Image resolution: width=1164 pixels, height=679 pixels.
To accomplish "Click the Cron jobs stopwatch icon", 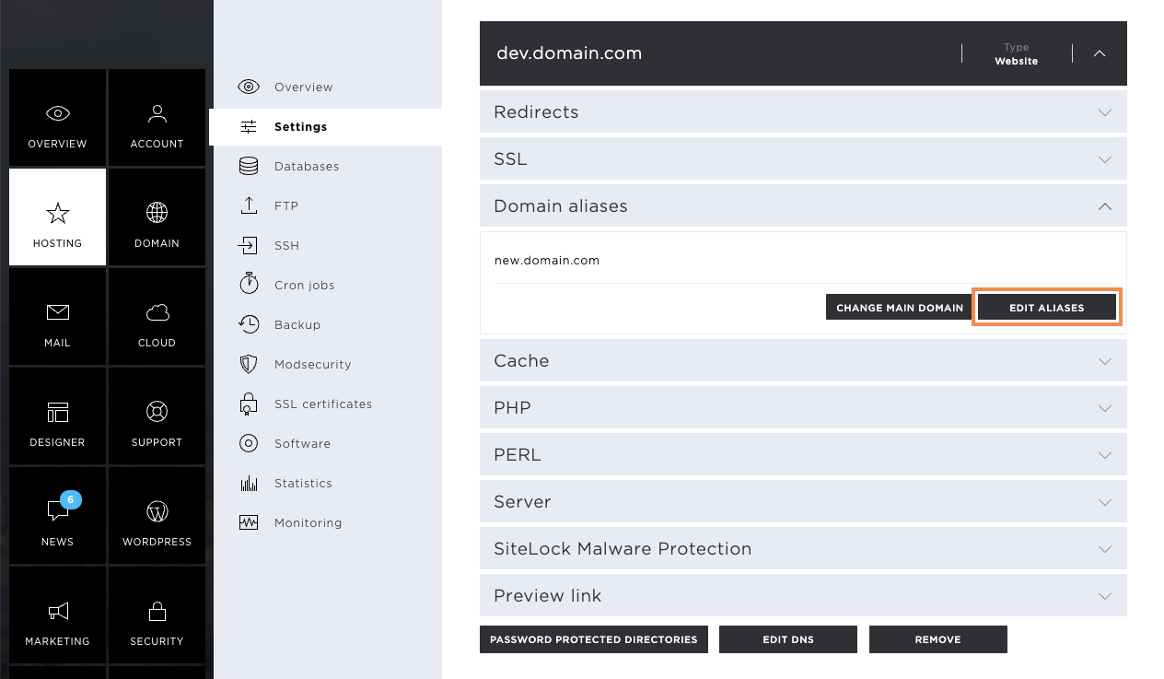I will [249, 284].
